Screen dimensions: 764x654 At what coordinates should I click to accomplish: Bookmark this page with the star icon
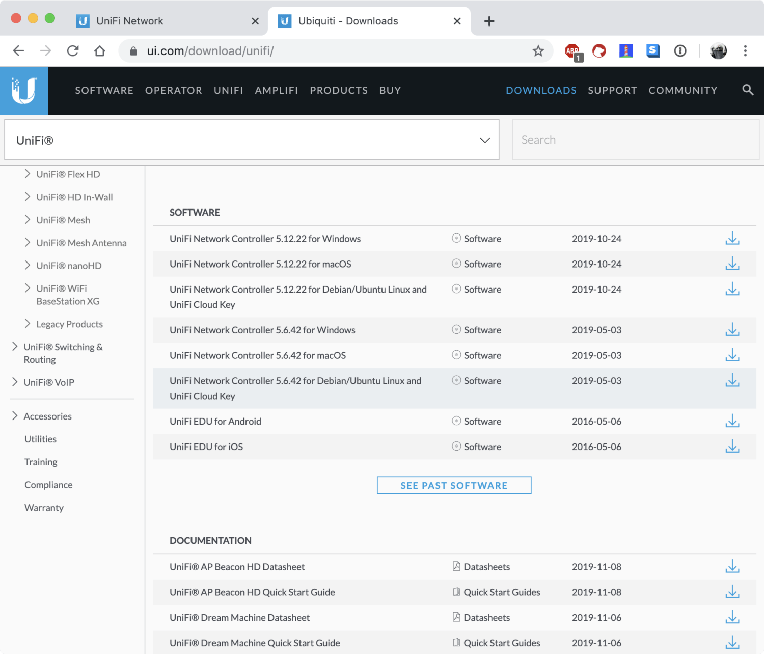pyautogui.click(x=538, y=51)
